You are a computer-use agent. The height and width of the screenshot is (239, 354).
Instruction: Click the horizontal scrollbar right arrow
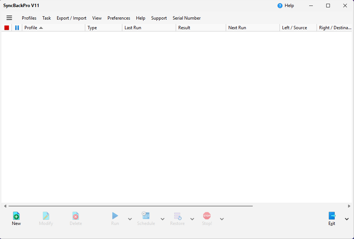tap(349, 206)
